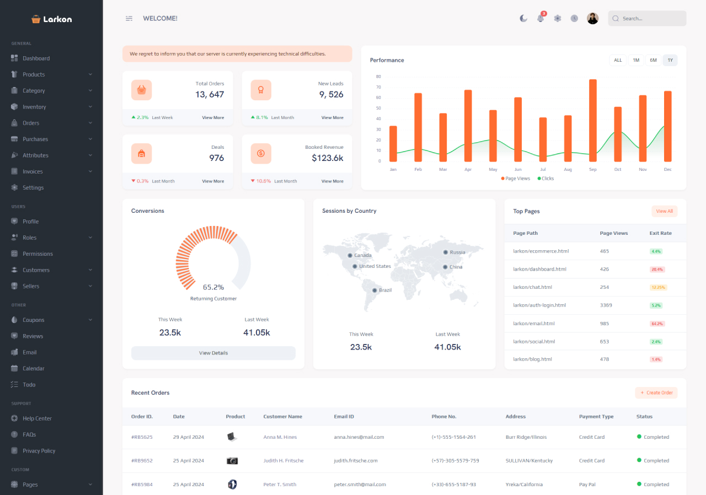Click the Email sidebar icon

click(x=14, y=352)
